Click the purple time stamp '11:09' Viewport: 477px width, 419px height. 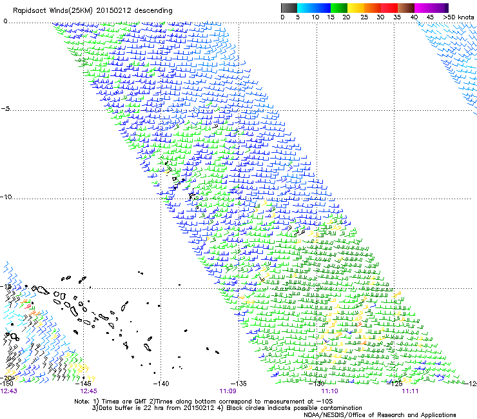[228, 391]
